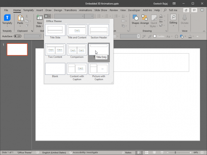Click the Paste clipboard icon

(20, 18)
